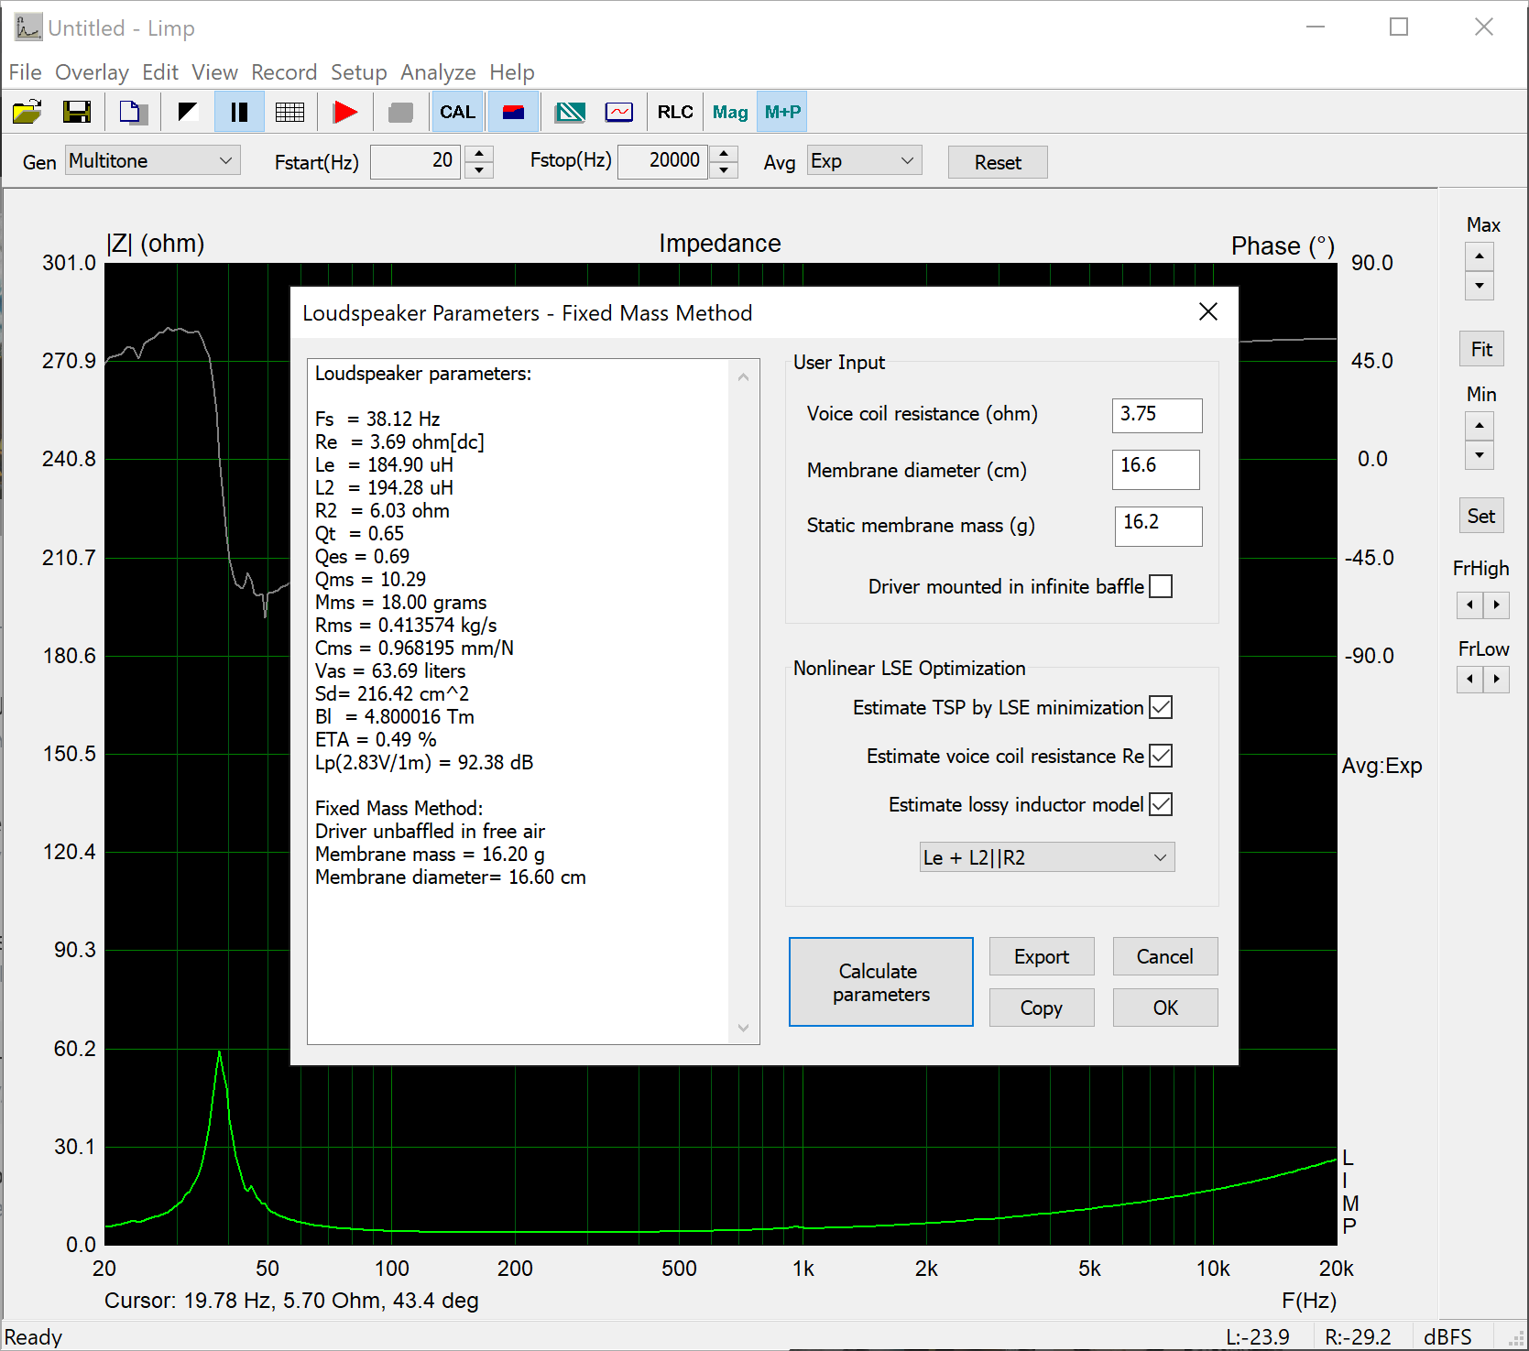1529x1351 pixels.
Task: Toggle the grid display icon
Action: click(289, 112)
